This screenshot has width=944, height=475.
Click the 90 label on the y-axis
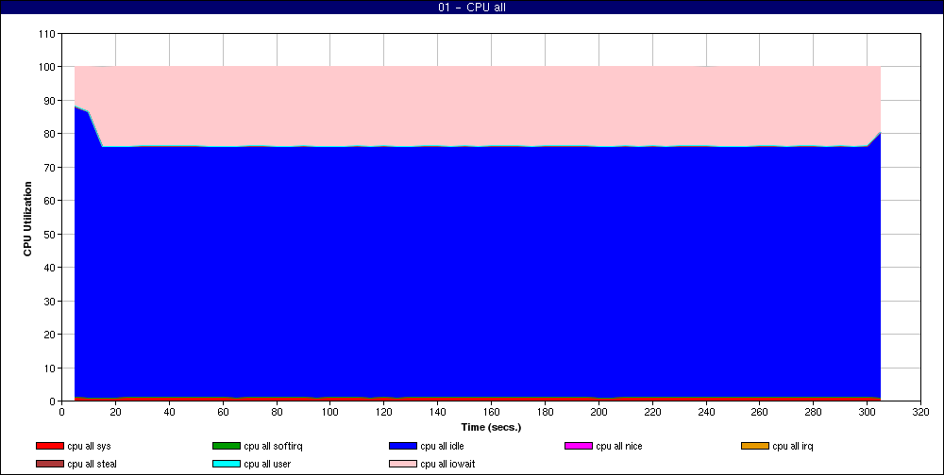coord(51,101)
